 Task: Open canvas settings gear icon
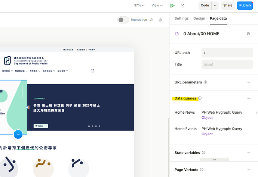[x=160, y=20]
